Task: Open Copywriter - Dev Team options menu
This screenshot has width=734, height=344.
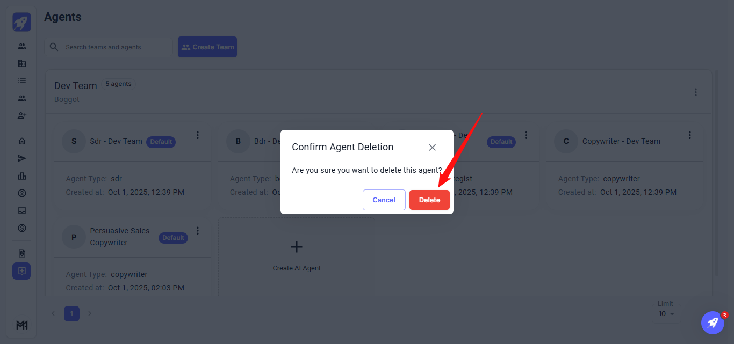Action: [689, 135]
